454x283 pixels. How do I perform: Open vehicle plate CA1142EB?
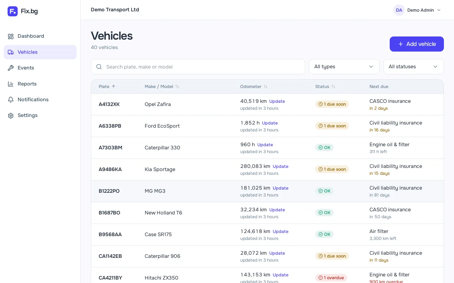110,256
